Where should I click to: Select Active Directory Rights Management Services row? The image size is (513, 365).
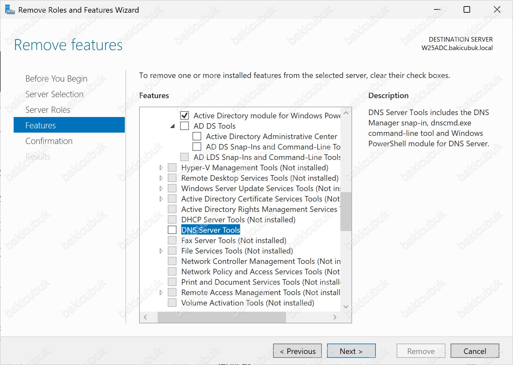[261, 209]
